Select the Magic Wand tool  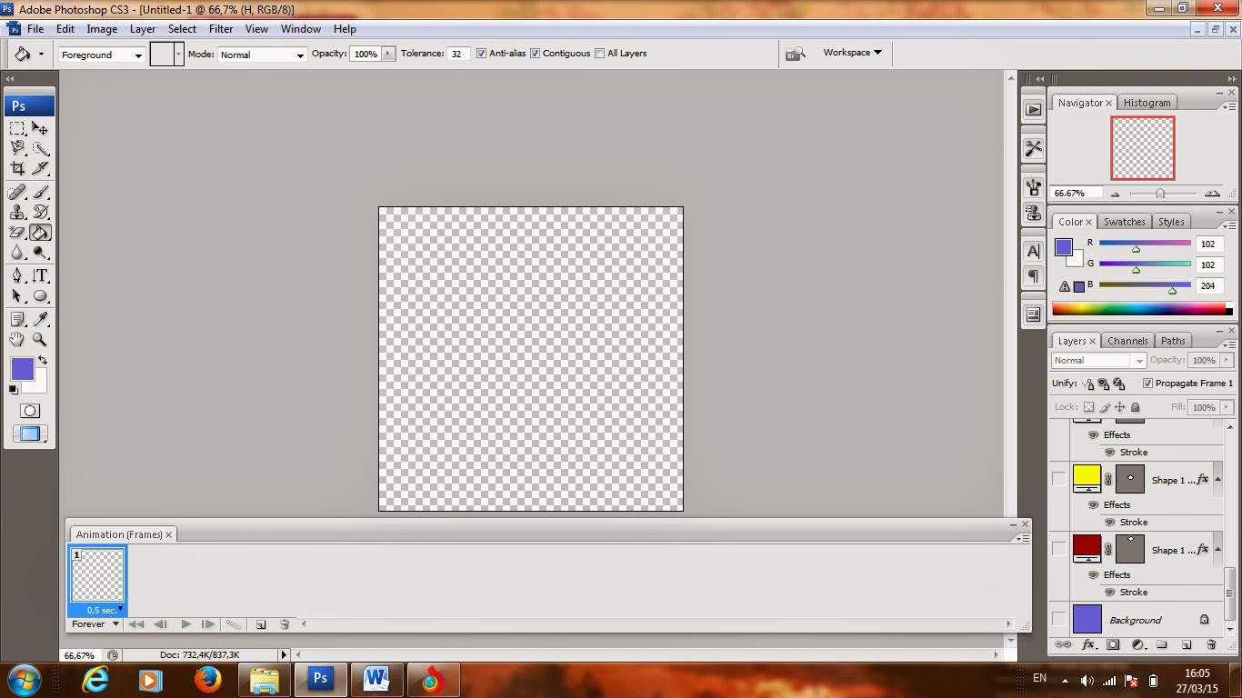tap(40, 148)
